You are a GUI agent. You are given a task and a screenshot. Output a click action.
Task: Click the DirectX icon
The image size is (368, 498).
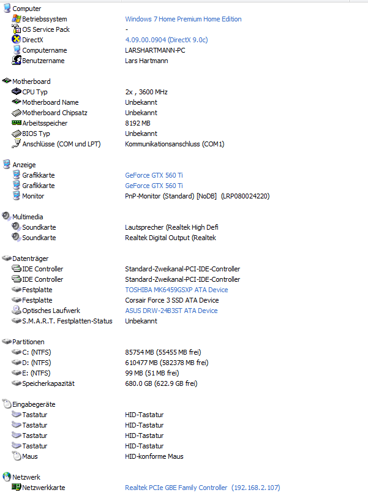coord(16,40)
